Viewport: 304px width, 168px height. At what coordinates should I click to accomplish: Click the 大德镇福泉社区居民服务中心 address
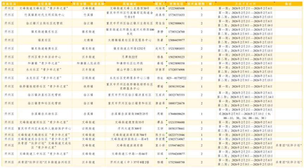(130, 40)
